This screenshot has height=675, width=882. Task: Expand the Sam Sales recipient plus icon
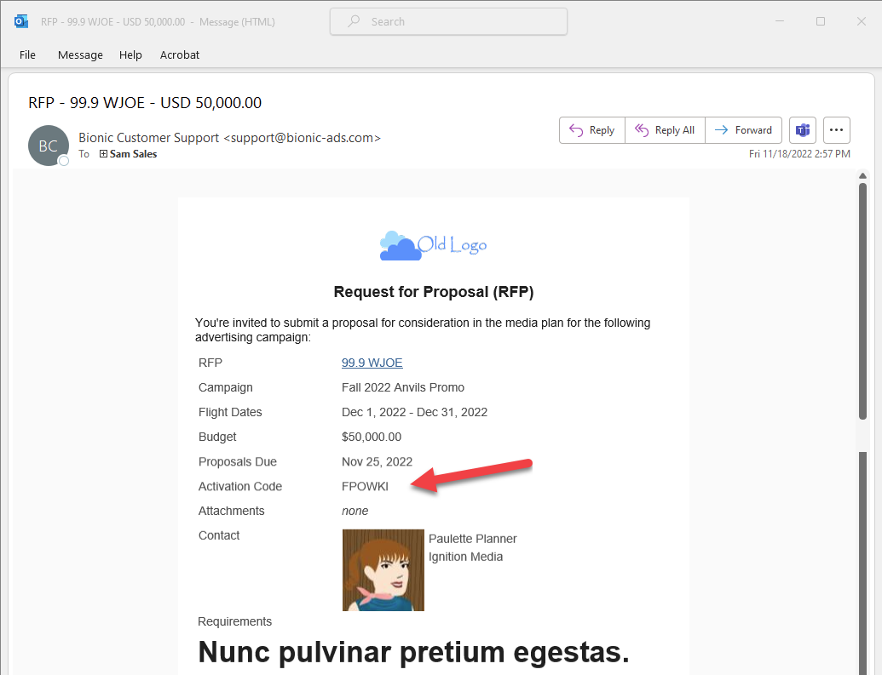103,154
